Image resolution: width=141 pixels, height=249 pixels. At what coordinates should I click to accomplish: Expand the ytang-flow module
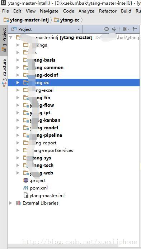pos(18,105)
